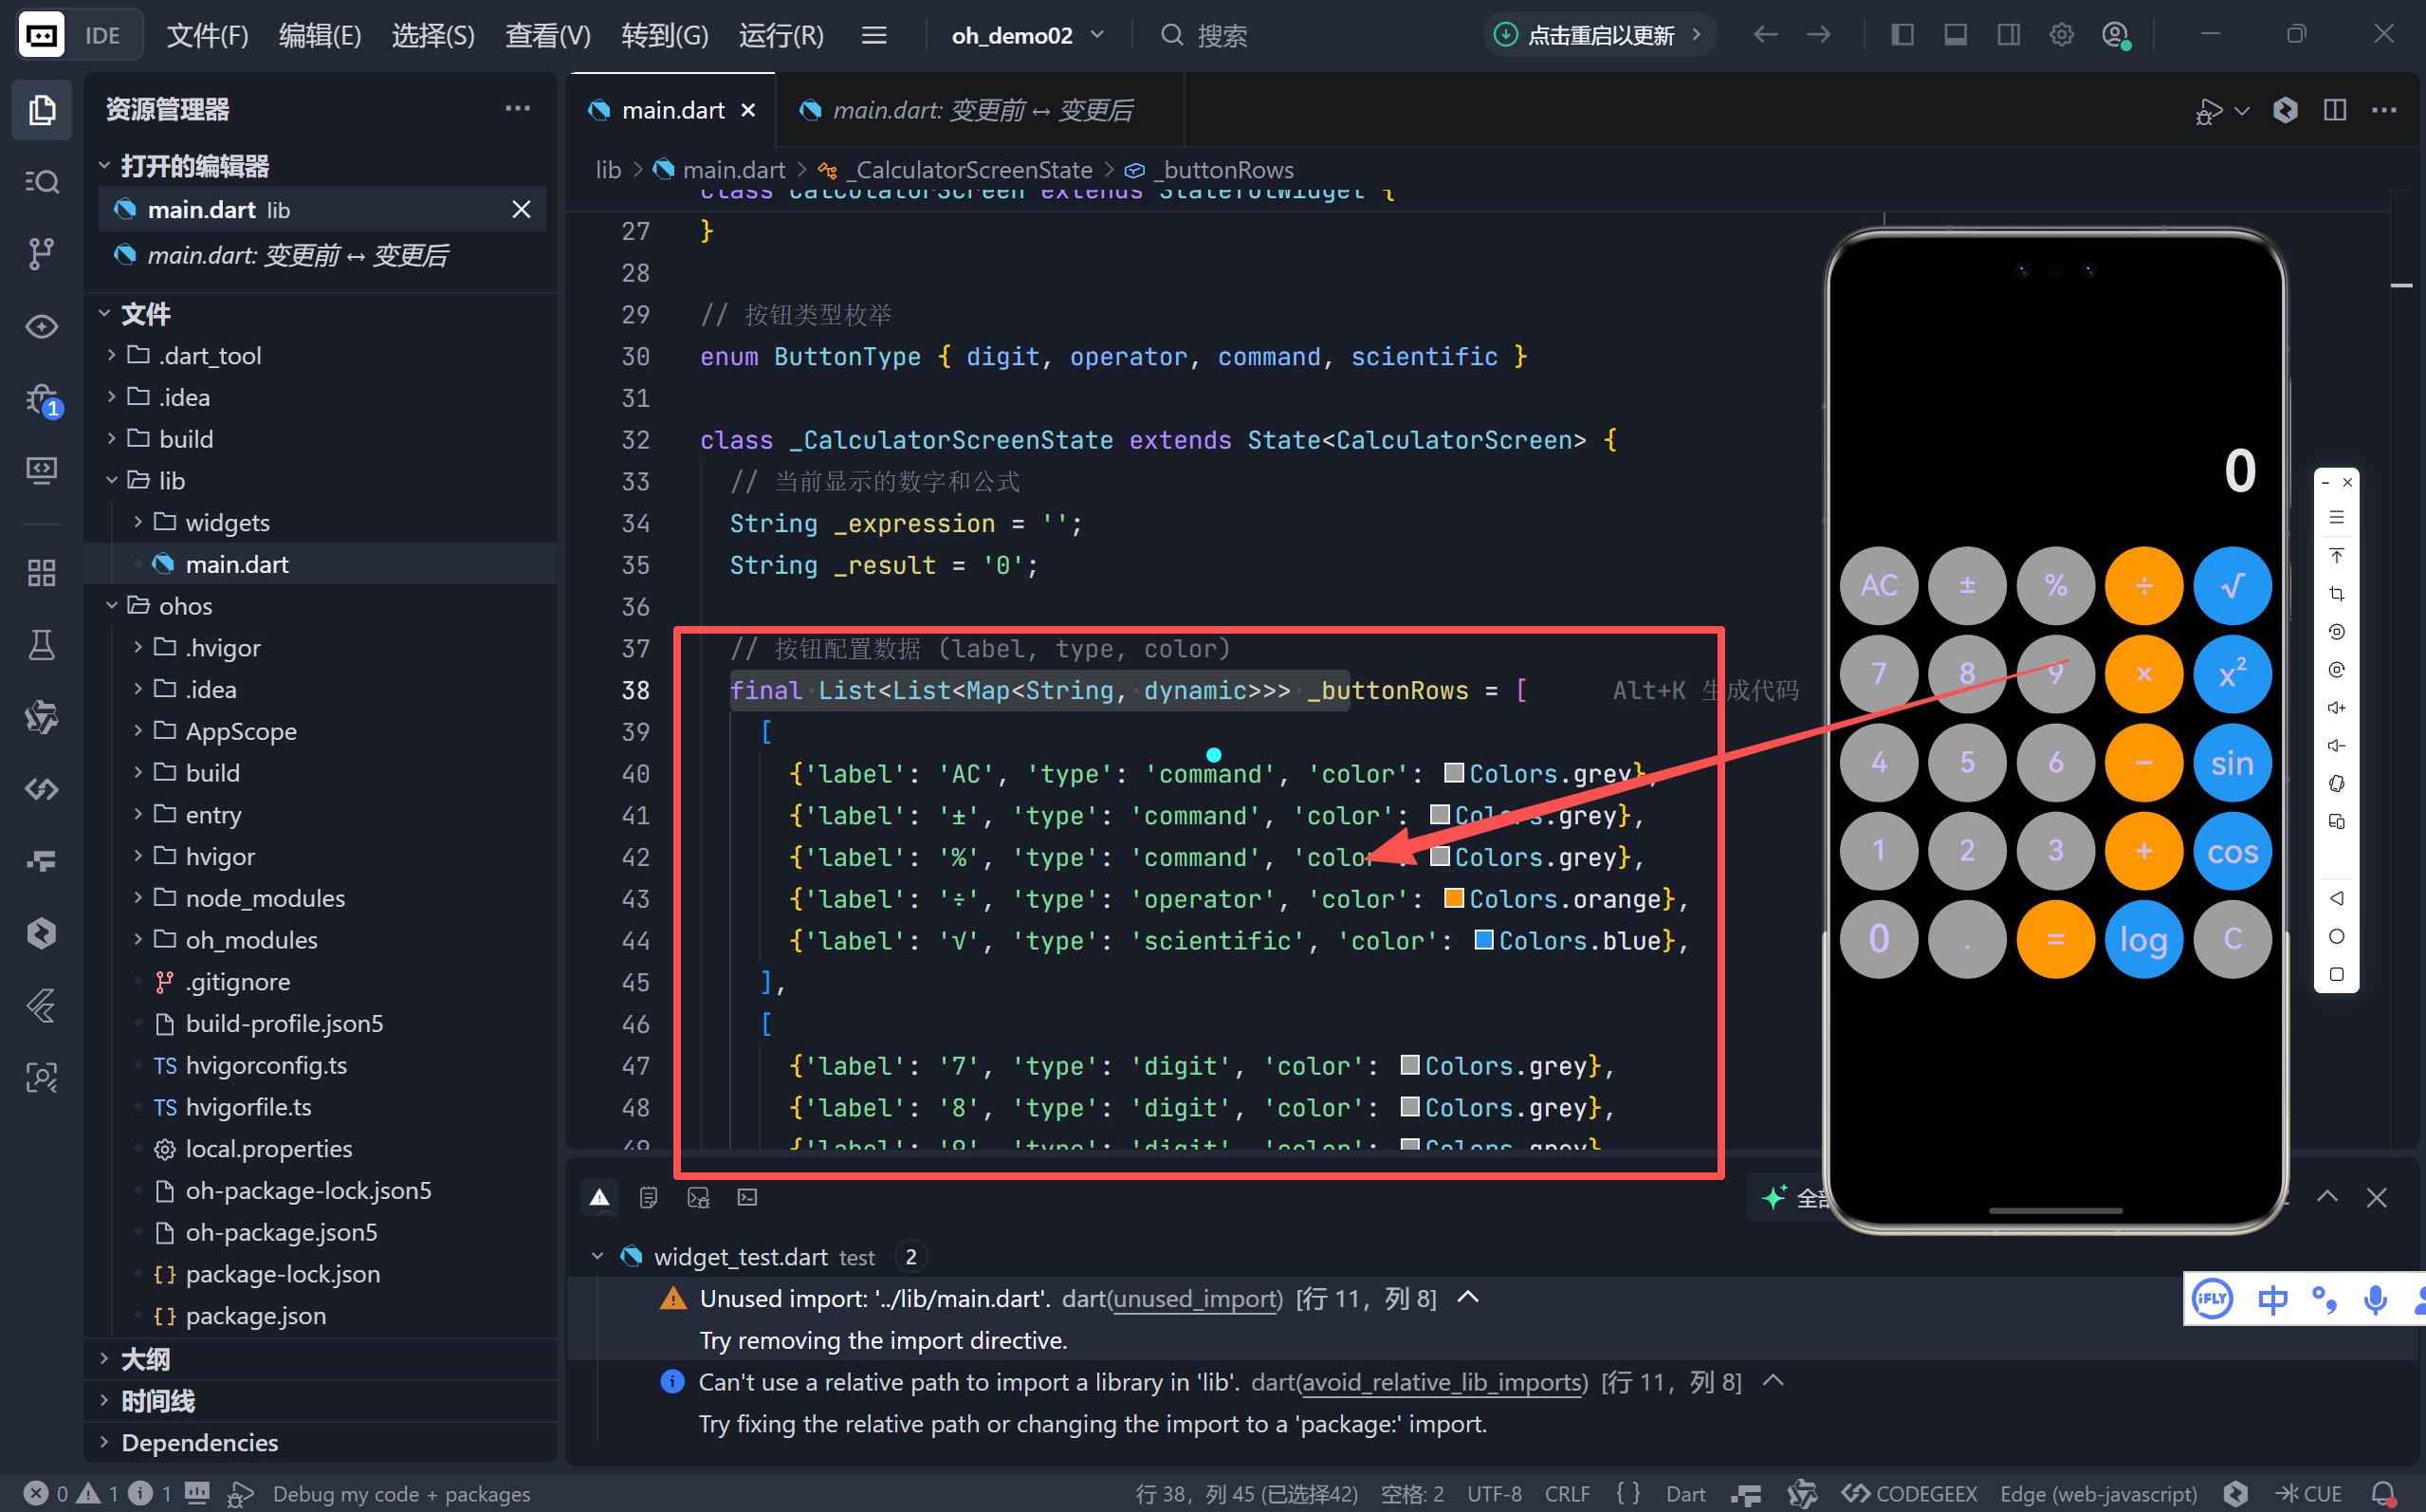
Task: Click the Search view icon in the activity bar
Action: pyautogui.click(x=41, y=181)
